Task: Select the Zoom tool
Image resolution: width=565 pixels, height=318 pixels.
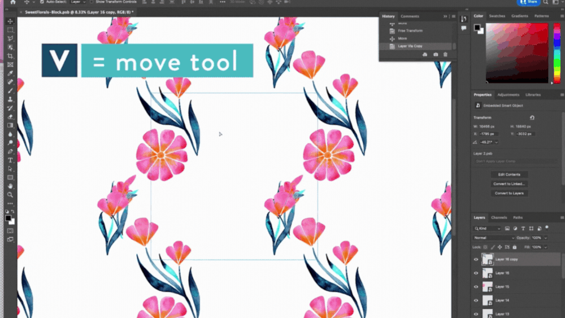Action: point(10,194)
